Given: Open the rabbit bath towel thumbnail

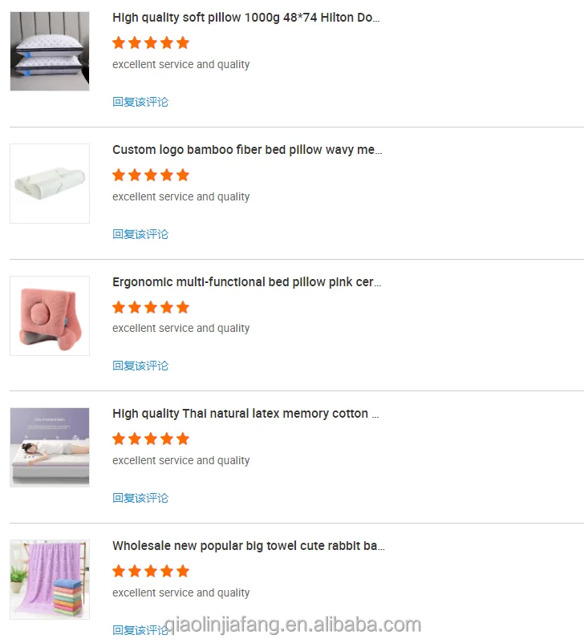Looking at the screenshot, I should tap(50, 580).
